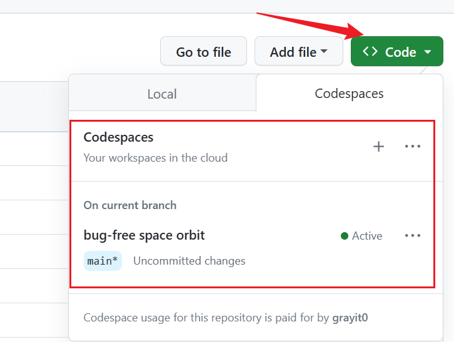Switch to the Local tab
The image size is (454, 342).
tap(162, 94)
